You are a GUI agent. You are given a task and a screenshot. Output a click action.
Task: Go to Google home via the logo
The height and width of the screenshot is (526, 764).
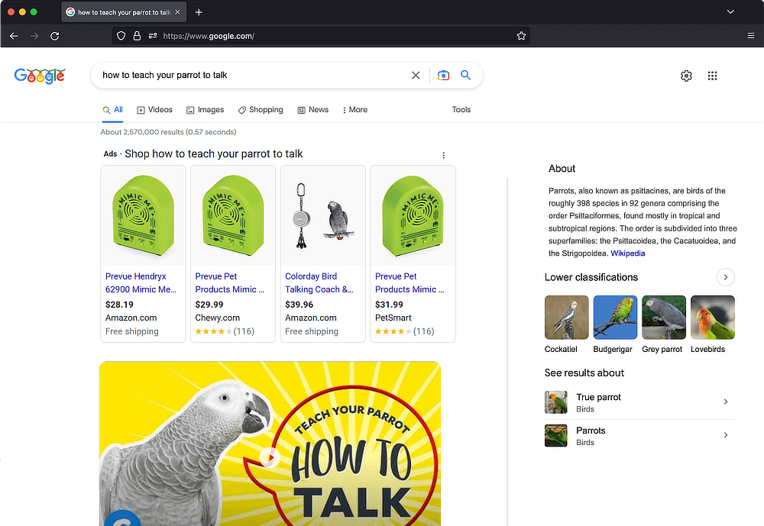coord(40,76)
